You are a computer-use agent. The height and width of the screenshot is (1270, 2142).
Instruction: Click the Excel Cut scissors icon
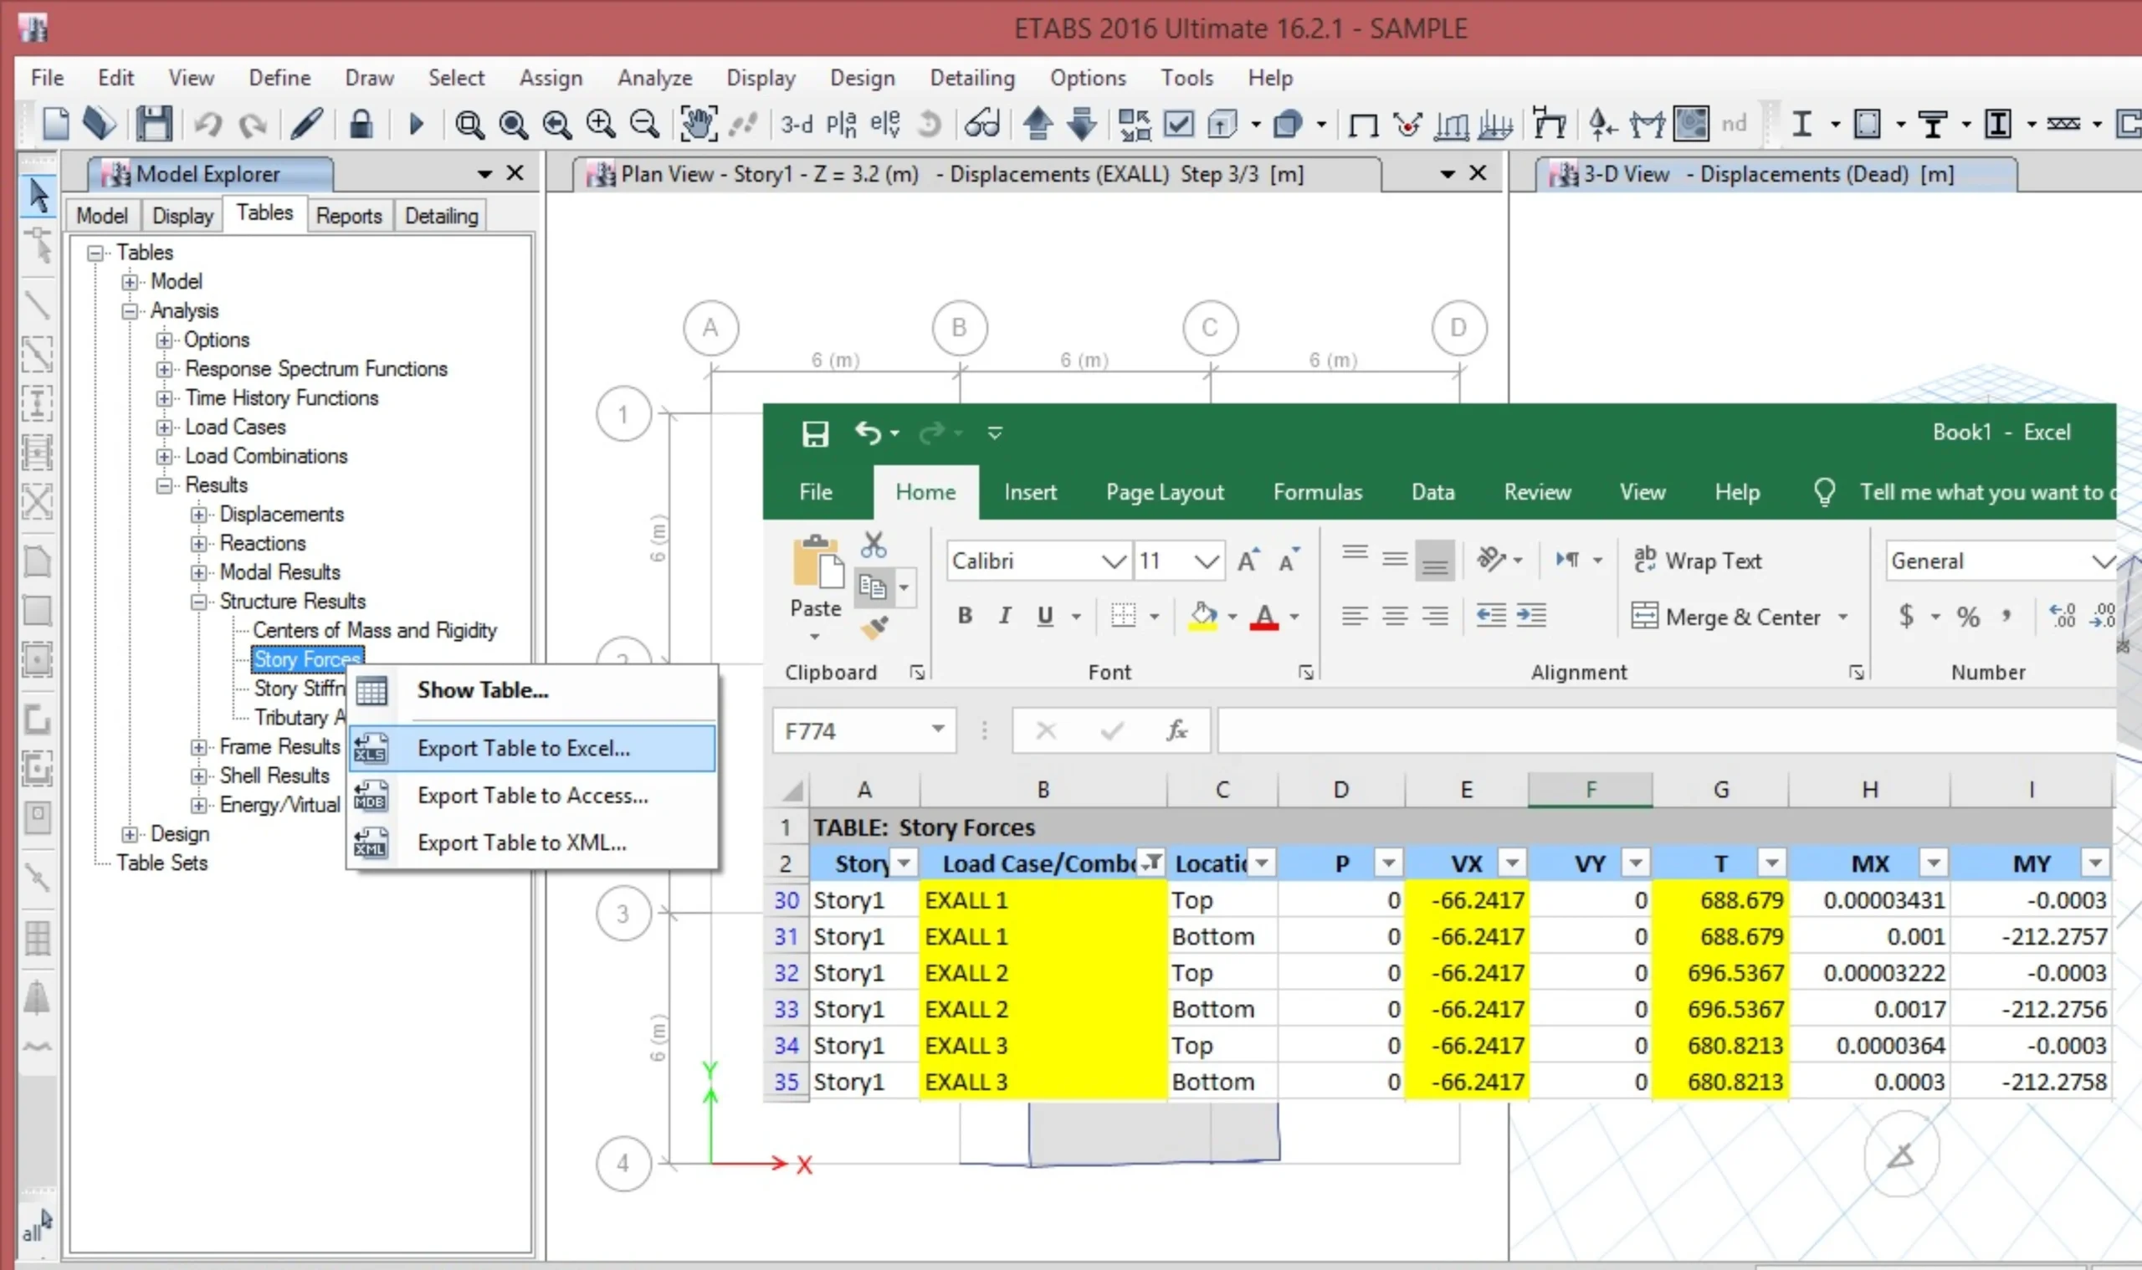[x=874, y=545]
